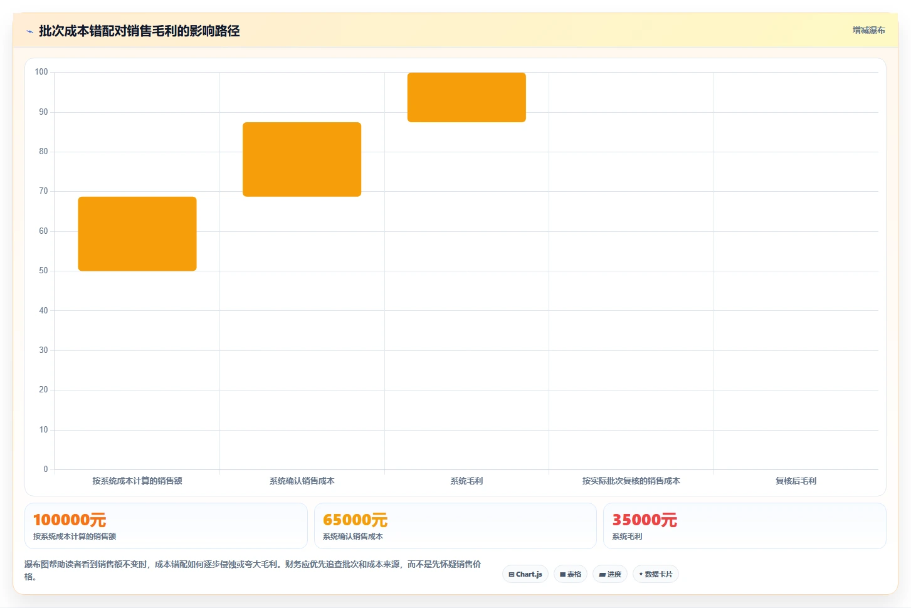Click the y-axis value 70
Image resolution: width=911 pixels, height=608 pixels.
43,191
